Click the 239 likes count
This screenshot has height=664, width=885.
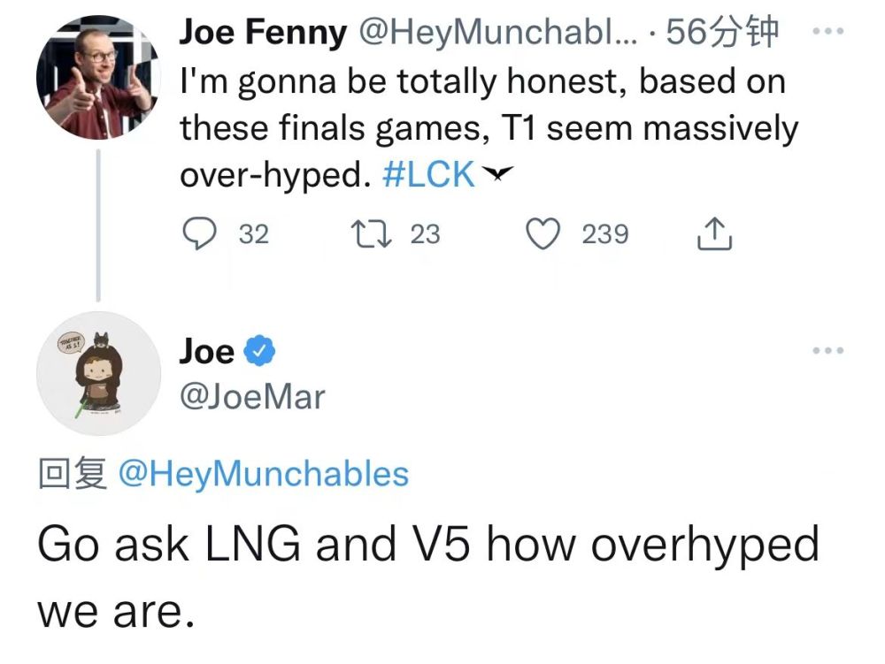(605, 234)
